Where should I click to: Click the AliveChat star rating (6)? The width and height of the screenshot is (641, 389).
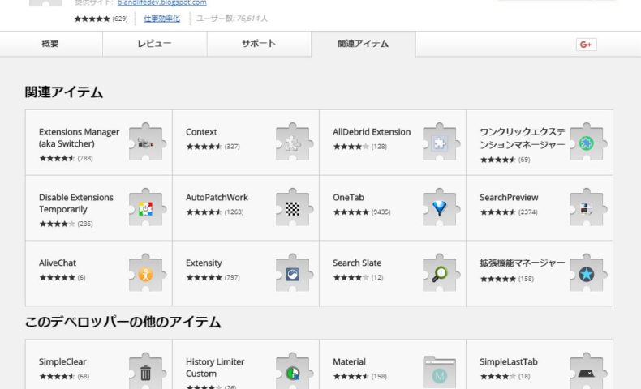pos(62,277)
